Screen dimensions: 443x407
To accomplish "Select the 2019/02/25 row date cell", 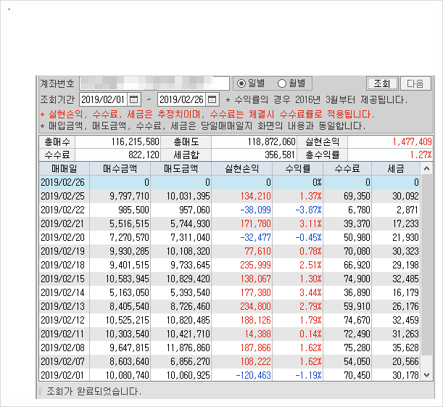I will coord(65,196).
